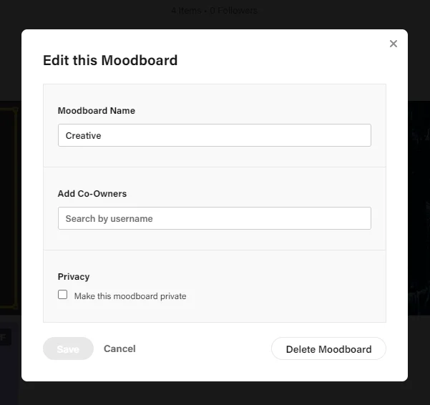
Task: Click the dimmed backdrop below the dialog
Action: click(215, 394)
